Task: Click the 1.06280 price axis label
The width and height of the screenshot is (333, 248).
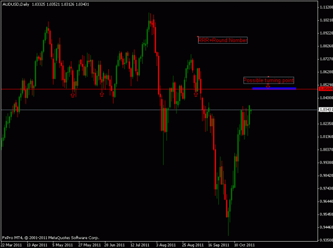Action: click(326, 72)
